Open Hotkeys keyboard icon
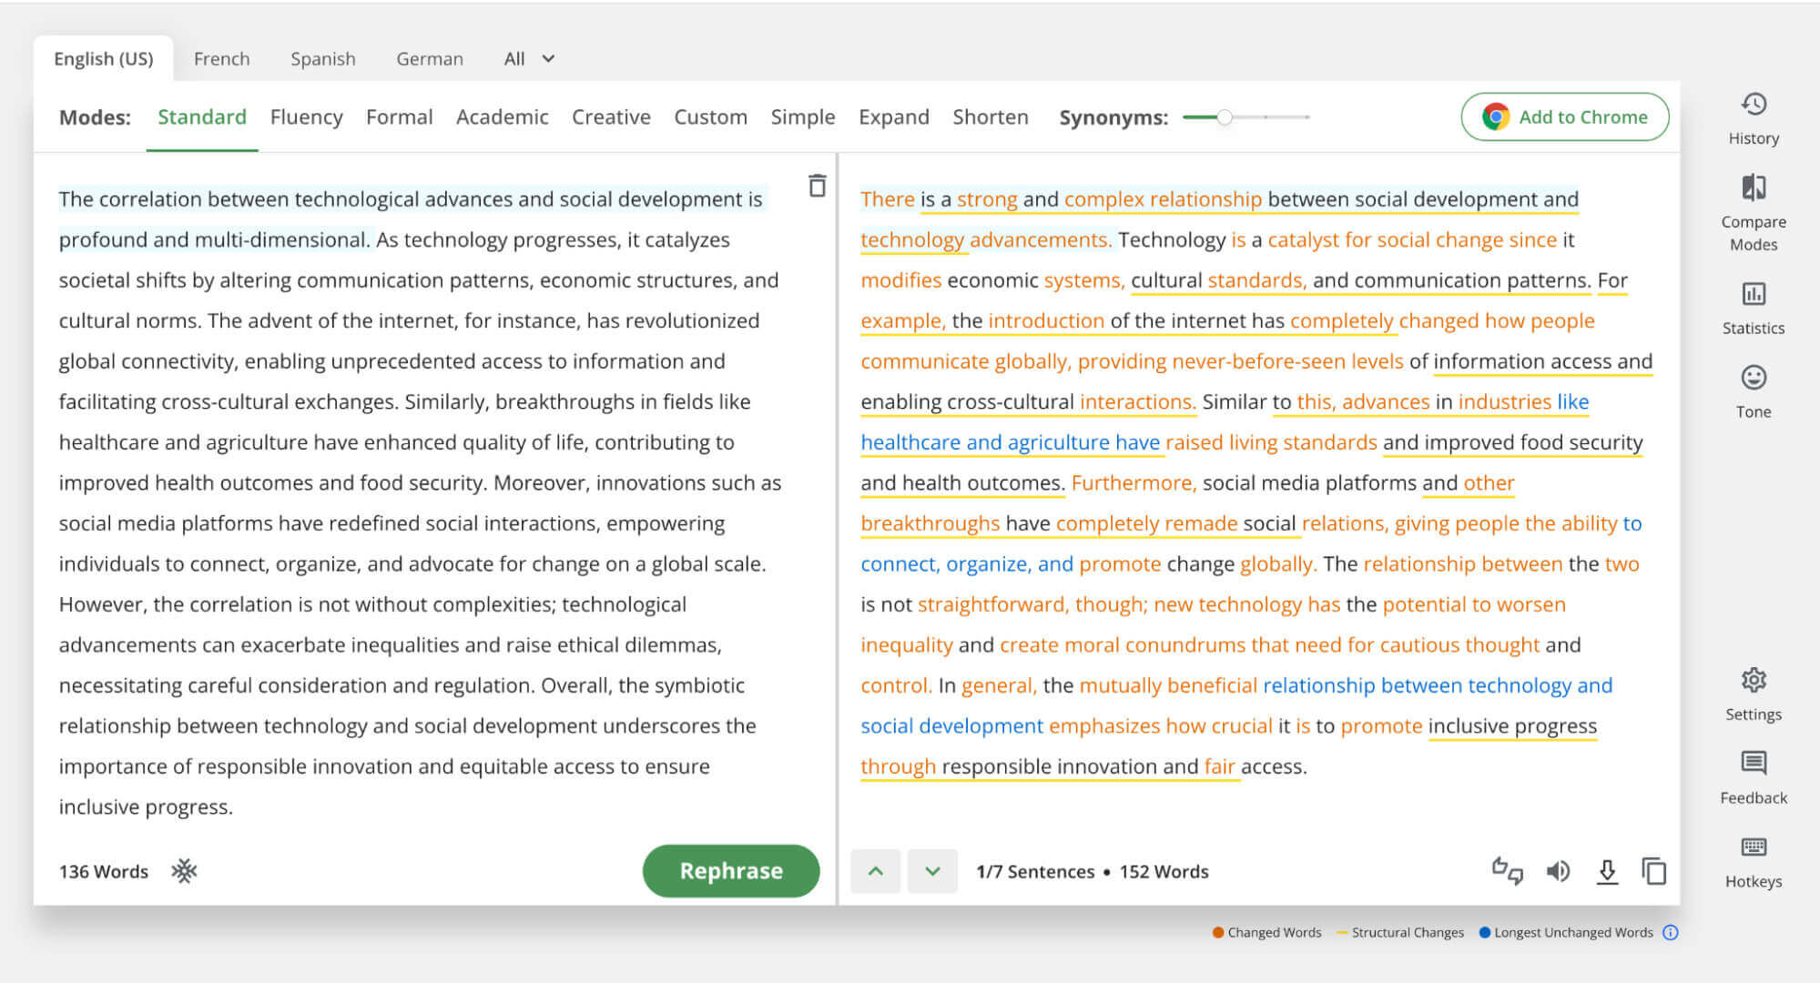1820x983 pixels. click(1753, 847)
